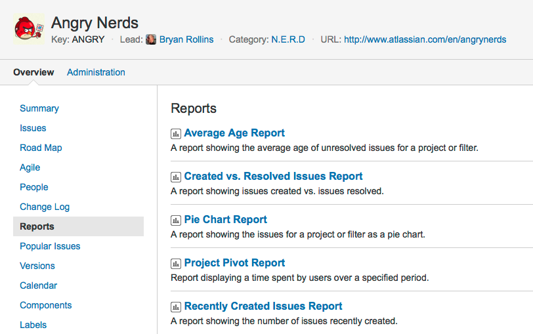The width and height of the screenshot is (533, 334).
Task: Open Change Log in the sidebar
Action: pyautogui.click(x=45, y=207)
